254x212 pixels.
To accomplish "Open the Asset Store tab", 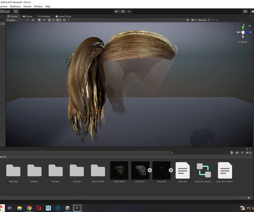I will [x=63, y=17].
